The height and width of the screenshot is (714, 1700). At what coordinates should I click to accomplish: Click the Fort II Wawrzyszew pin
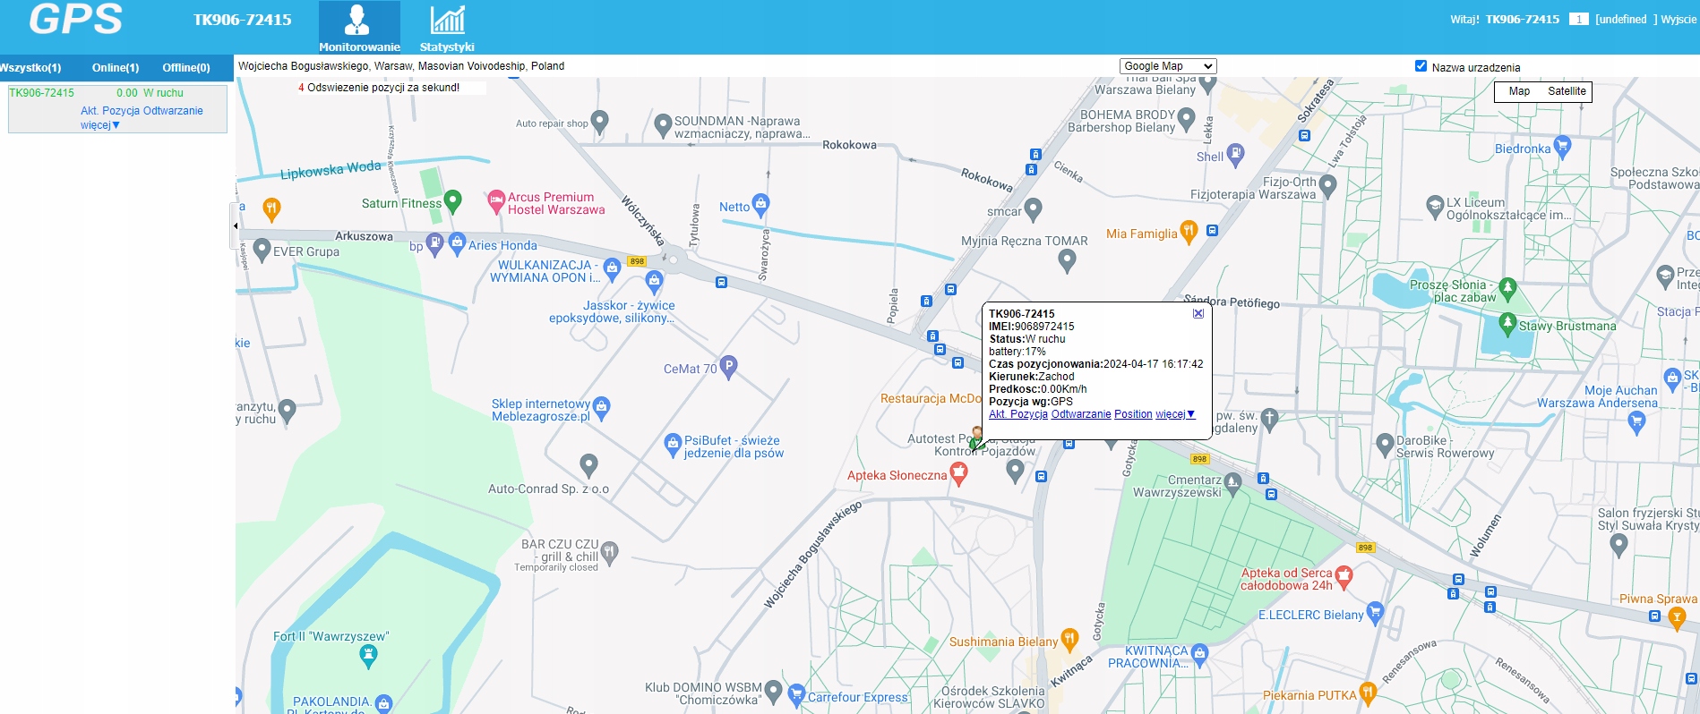pos(368,656)
